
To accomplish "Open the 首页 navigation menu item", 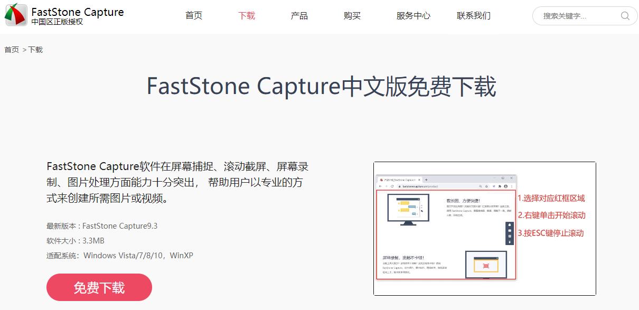I will click(194, 16).
